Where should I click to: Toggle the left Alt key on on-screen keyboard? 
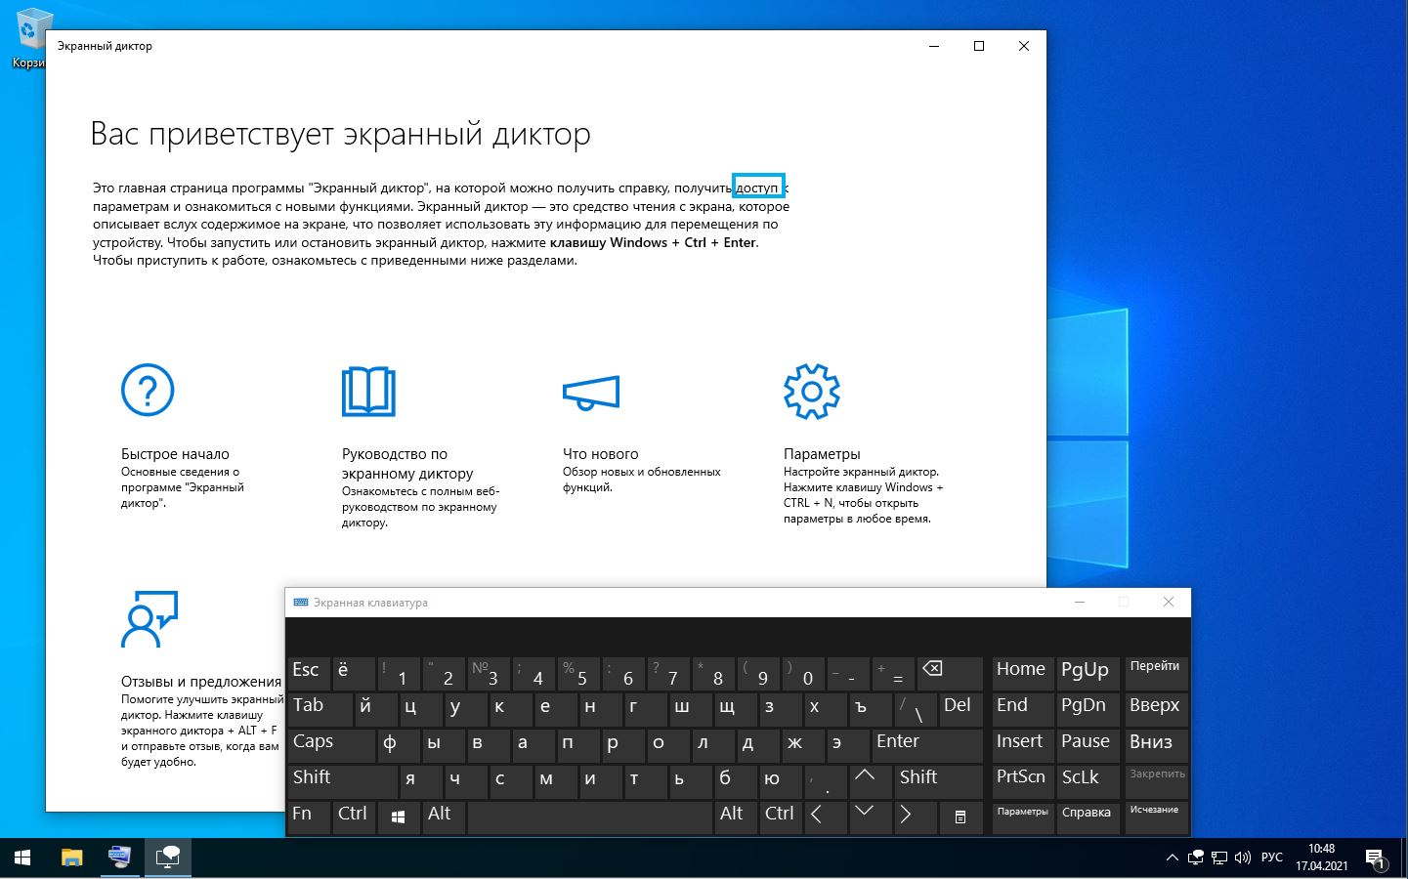pos(443,816)
